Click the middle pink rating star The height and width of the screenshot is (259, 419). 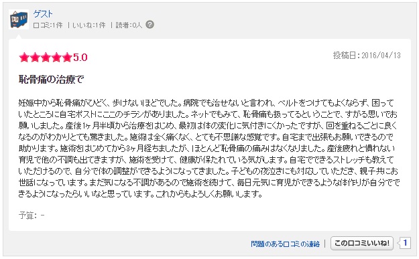tap(46, 58)
